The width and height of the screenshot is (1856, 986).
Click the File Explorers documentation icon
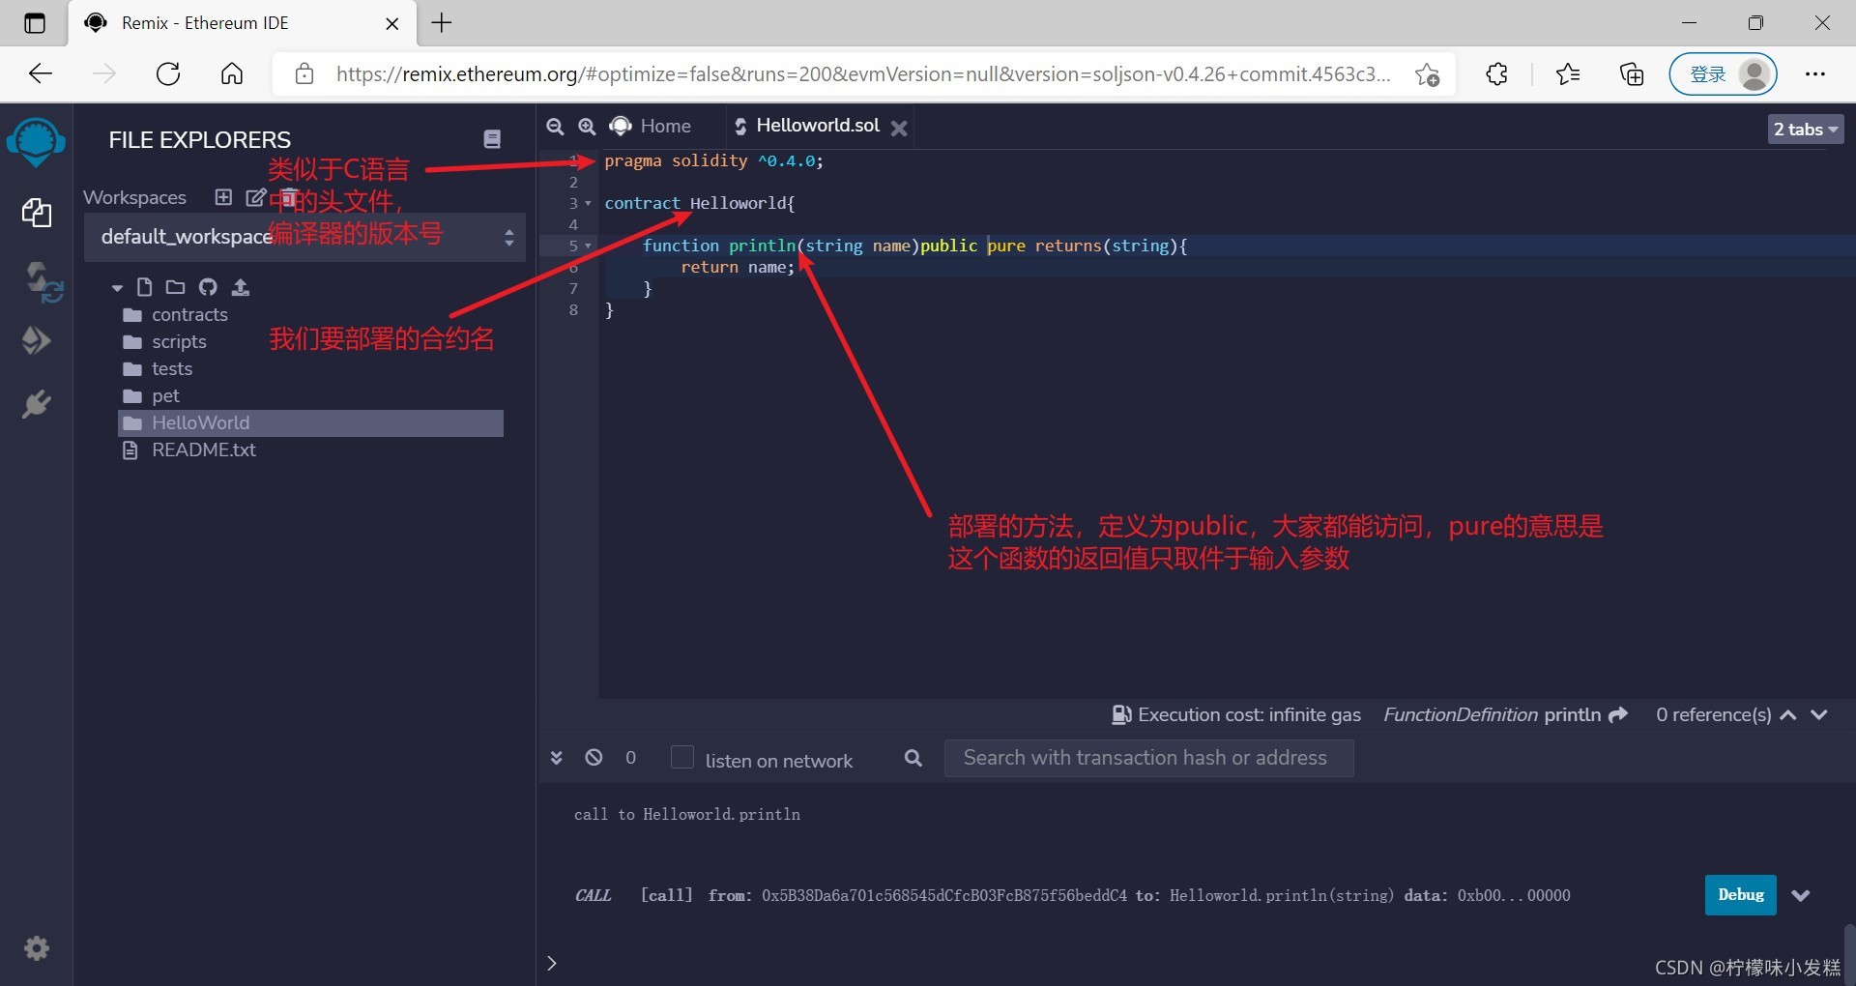click(x=492, y=139)
